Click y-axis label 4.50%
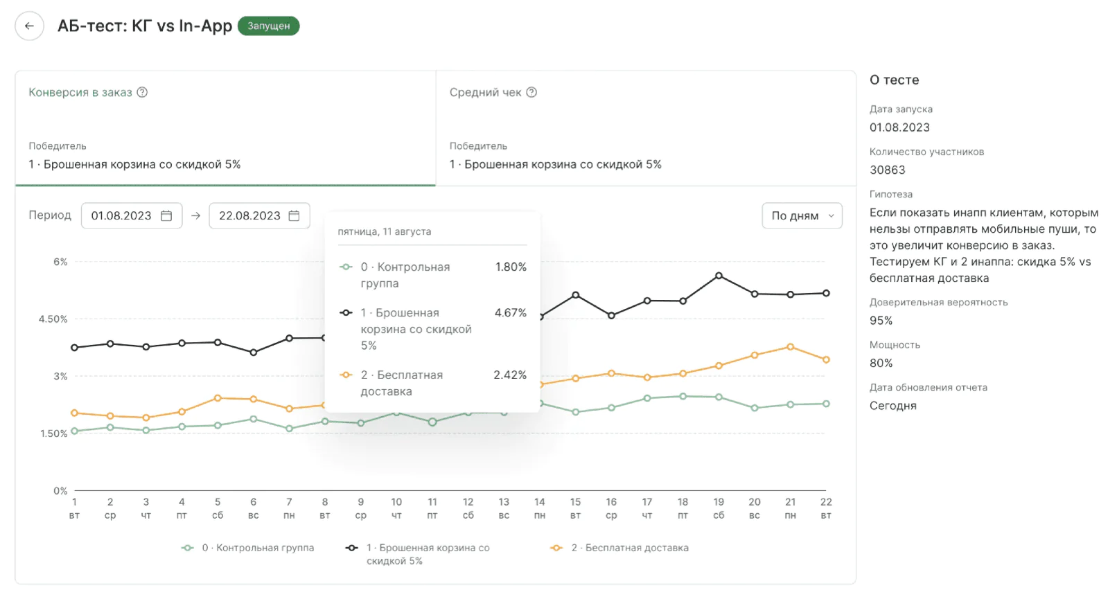The height and width of the screenshot is (599, 1108). tap(53, 319)
